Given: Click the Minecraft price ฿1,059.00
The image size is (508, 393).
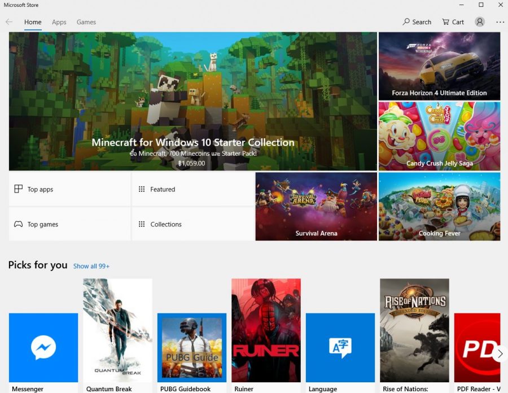Looking at the screenshot, I should tap(191, 163).
